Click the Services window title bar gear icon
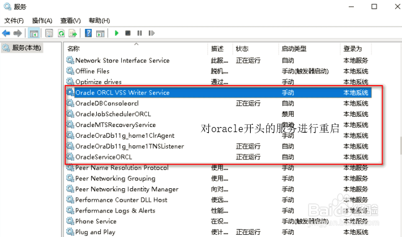402x237 pixels. [x=7, y=6]
